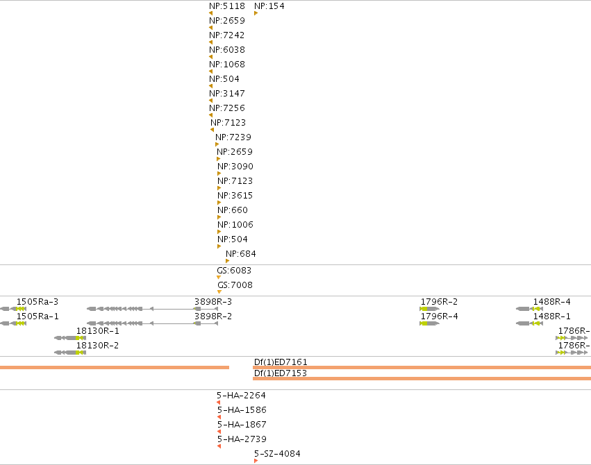Select the right-pointing NP:2659 insertion arrow

(218, 159)
